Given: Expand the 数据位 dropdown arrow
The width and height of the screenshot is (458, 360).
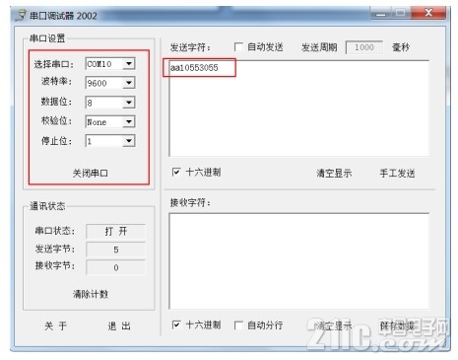Looking at the screenshot, I should (x=129, y=103).
